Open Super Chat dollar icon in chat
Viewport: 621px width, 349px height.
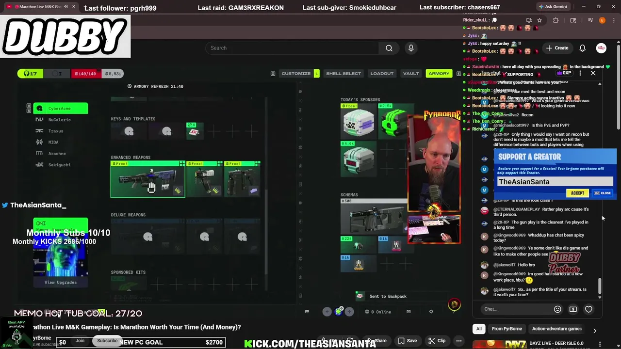(x=573, y=309)
